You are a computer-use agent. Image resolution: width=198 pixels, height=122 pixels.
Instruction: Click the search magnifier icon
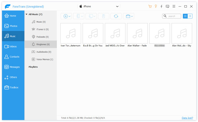pyautogui.click(x=165, y=16)
